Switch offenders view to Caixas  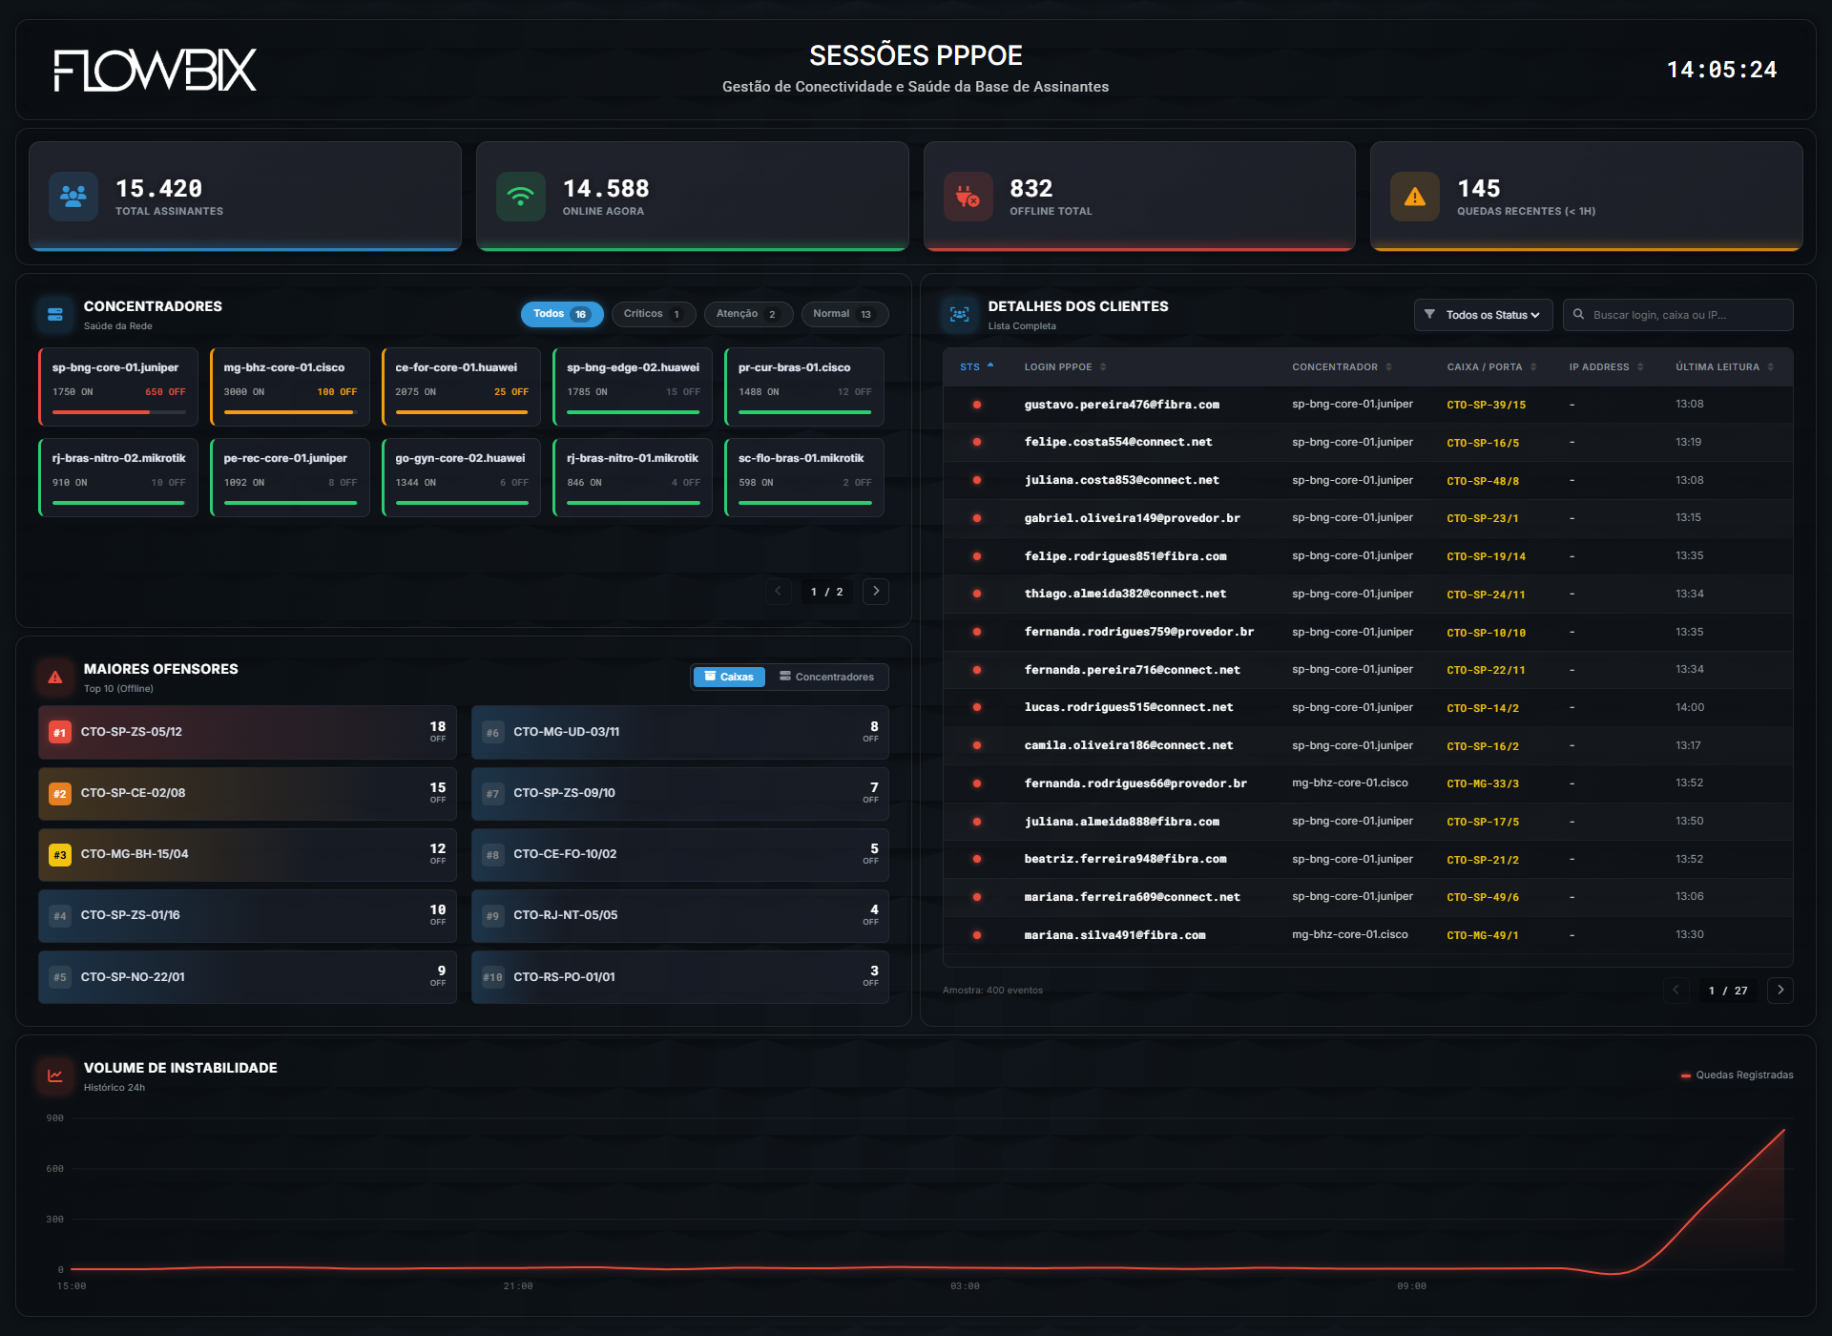click(729, 677)
